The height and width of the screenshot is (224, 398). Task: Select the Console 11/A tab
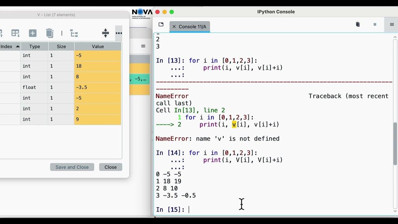point(190,27)
